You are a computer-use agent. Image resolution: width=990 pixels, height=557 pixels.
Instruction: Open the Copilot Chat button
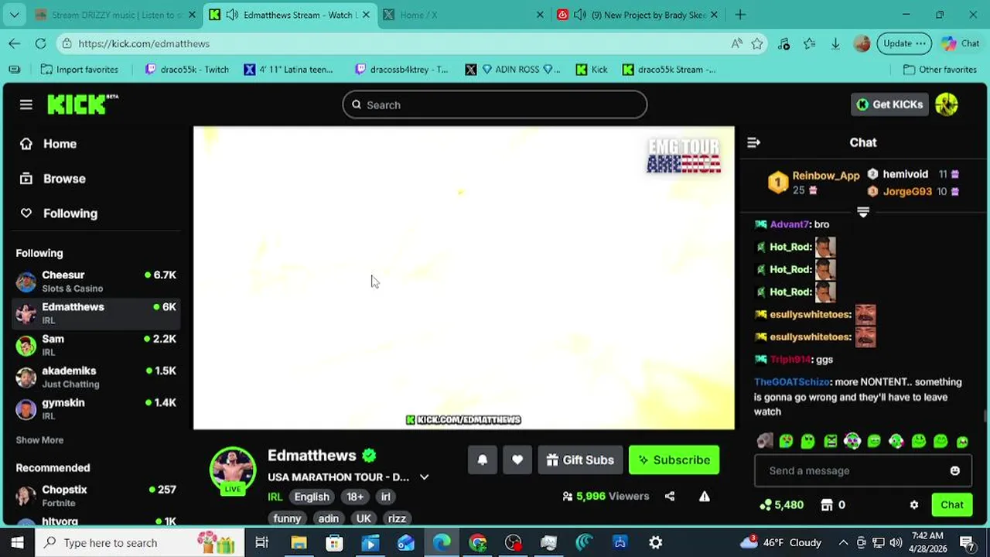pyautogui.click(x=960, y=43)
